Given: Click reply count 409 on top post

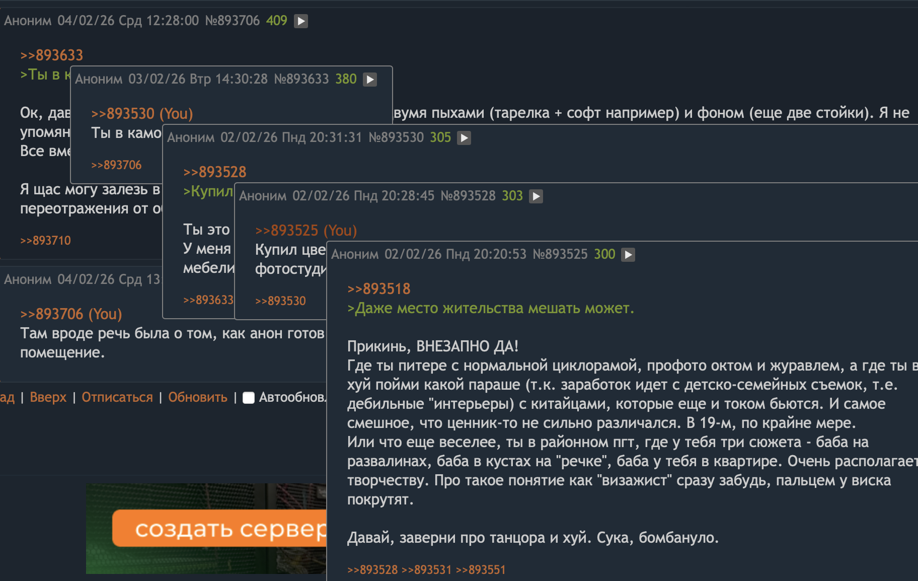Looking at the screenshot, I should 276,21.
